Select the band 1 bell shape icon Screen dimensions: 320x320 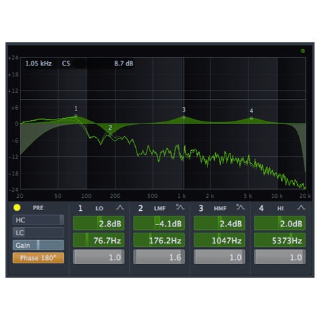(120, 207)
